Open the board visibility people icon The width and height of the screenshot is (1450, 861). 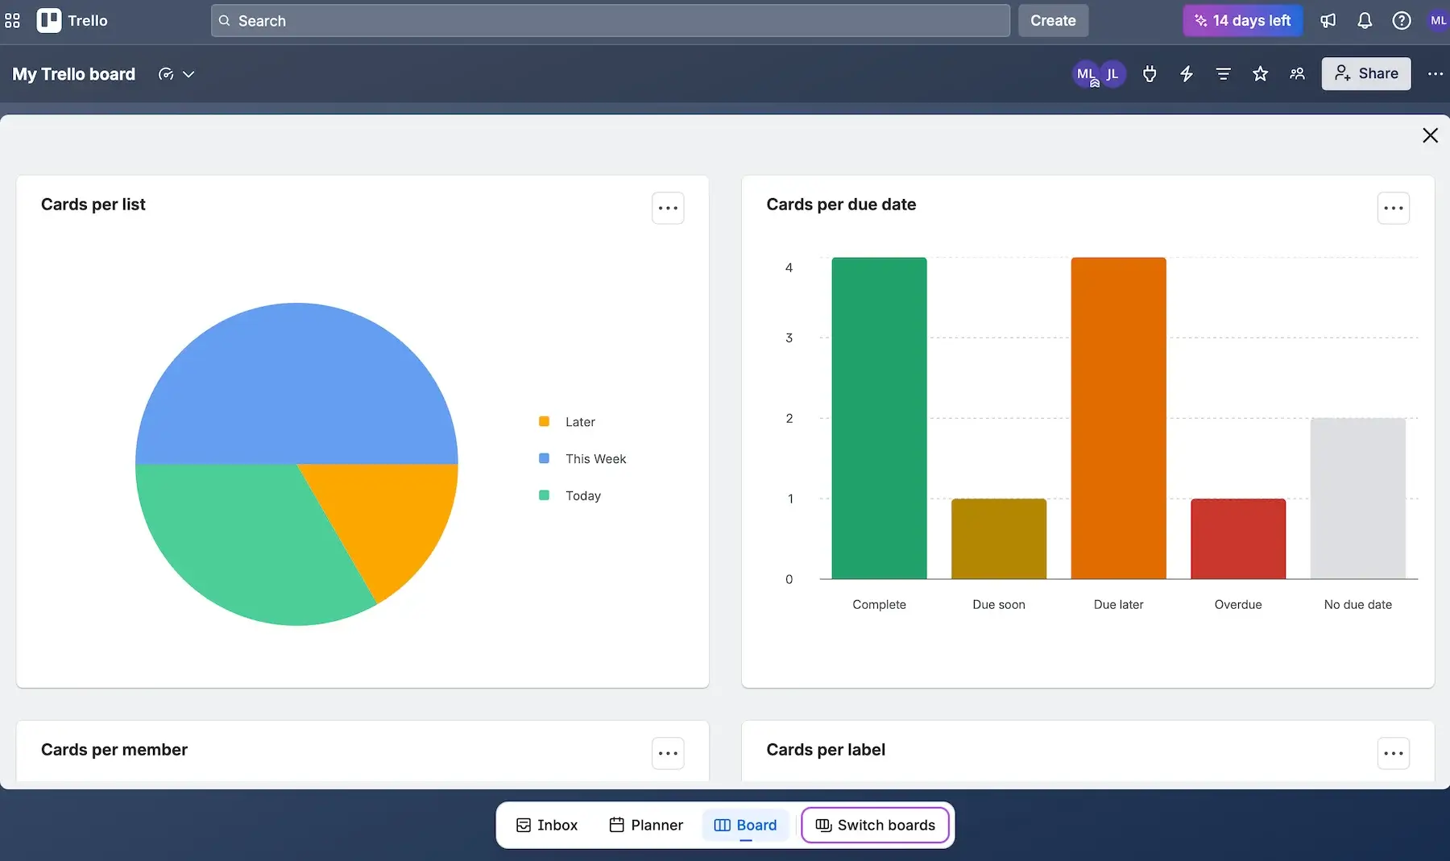[1297, 74]
